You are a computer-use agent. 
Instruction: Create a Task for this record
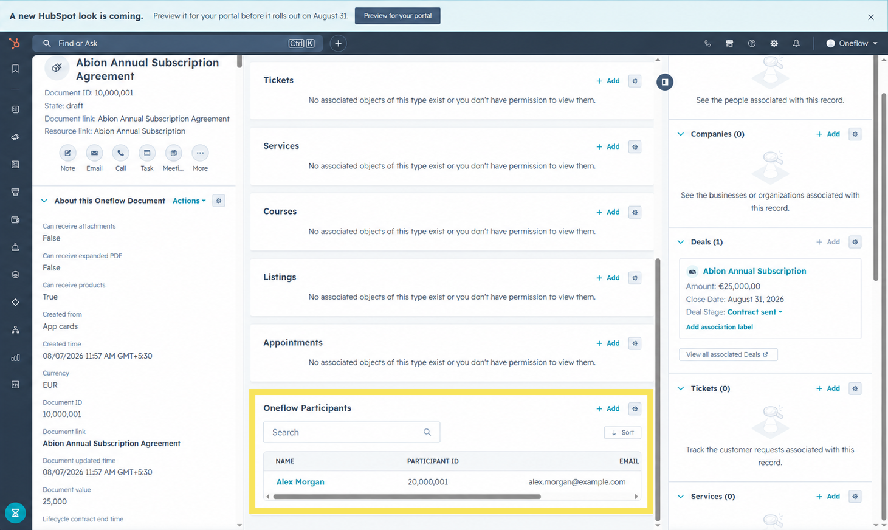[147, 153]
